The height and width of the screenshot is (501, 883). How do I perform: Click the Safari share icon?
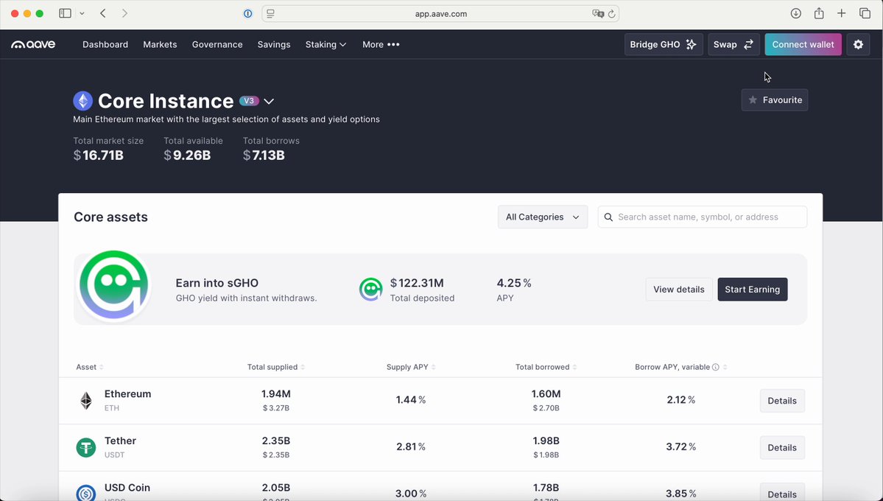coord(819,13)
